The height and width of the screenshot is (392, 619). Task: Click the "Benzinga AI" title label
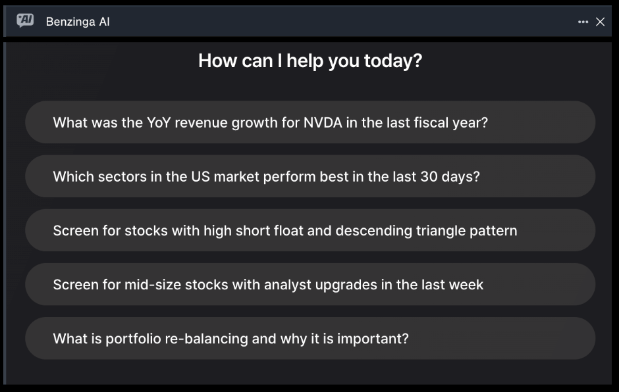point(78,22)
